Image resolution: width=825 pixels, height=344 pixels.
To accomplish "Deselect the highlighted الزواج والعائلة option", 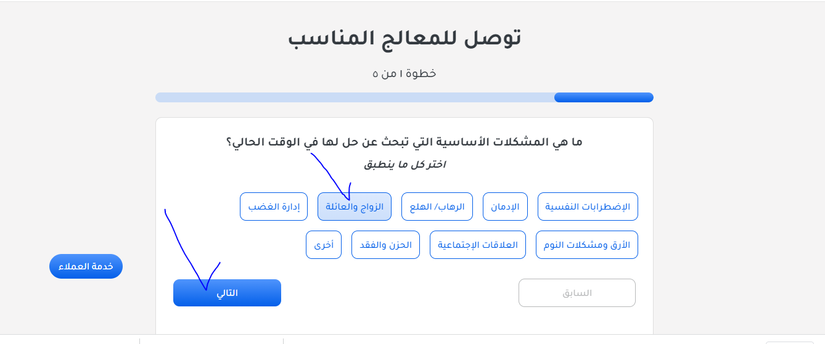I will coord(355,207).
